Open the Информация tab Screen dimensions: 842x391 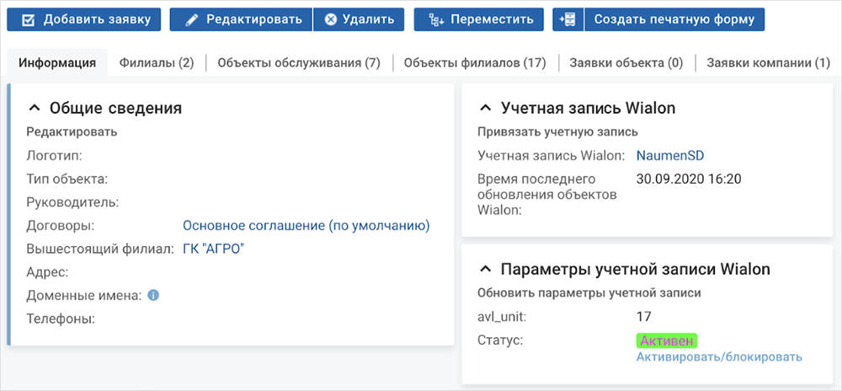coord(57,63)
